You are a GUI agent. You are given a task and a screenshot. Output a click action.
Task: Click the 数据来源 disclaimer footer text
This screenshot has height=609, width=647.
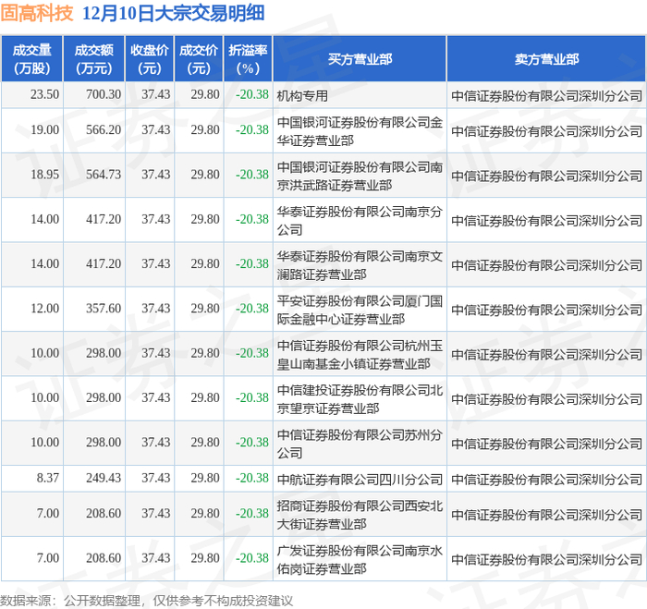pos(146,601)
